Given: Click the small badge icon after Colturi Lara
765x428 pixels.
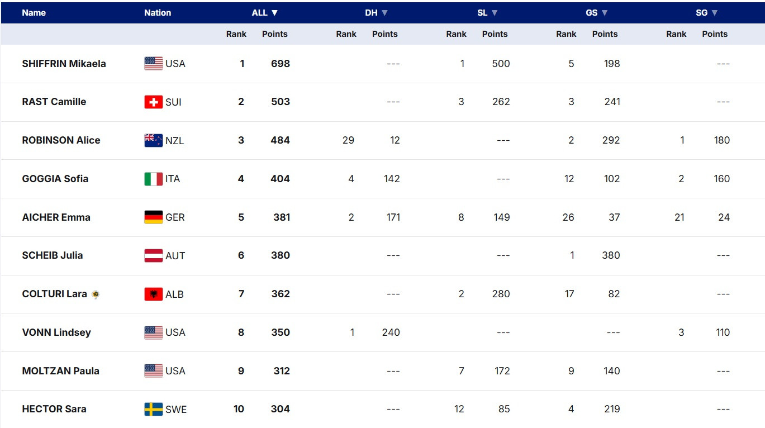Looking at the screenshot, I should pos(96,294).
